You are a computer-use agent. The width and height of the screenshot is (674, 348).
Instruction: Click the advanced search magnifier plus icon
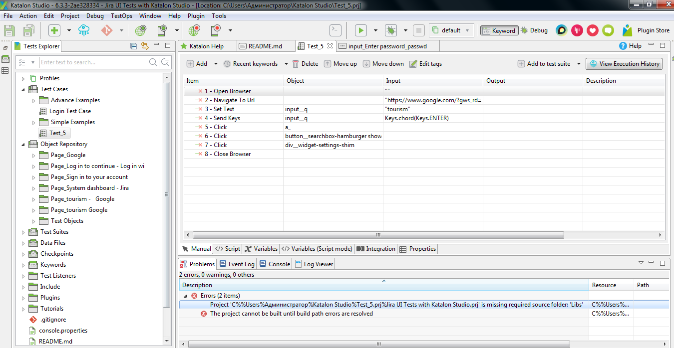pyautogui.click(x=165, y=62)
